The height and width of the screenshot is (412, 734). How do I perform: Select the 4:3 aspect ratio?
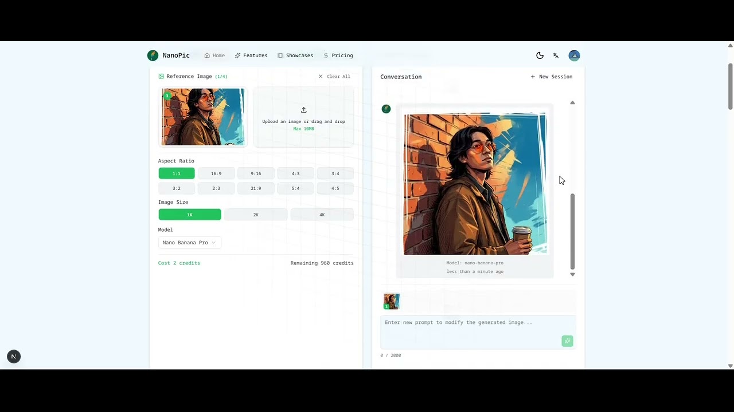click(295, 173)
